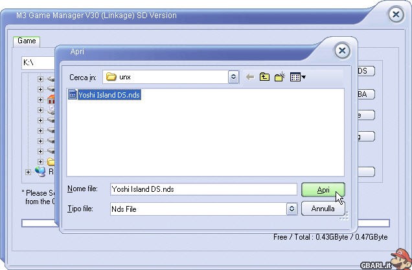Click the Nome file text field
Viewport: 412px width, 270px height.
pyautogui.click(x=203, y=189)
